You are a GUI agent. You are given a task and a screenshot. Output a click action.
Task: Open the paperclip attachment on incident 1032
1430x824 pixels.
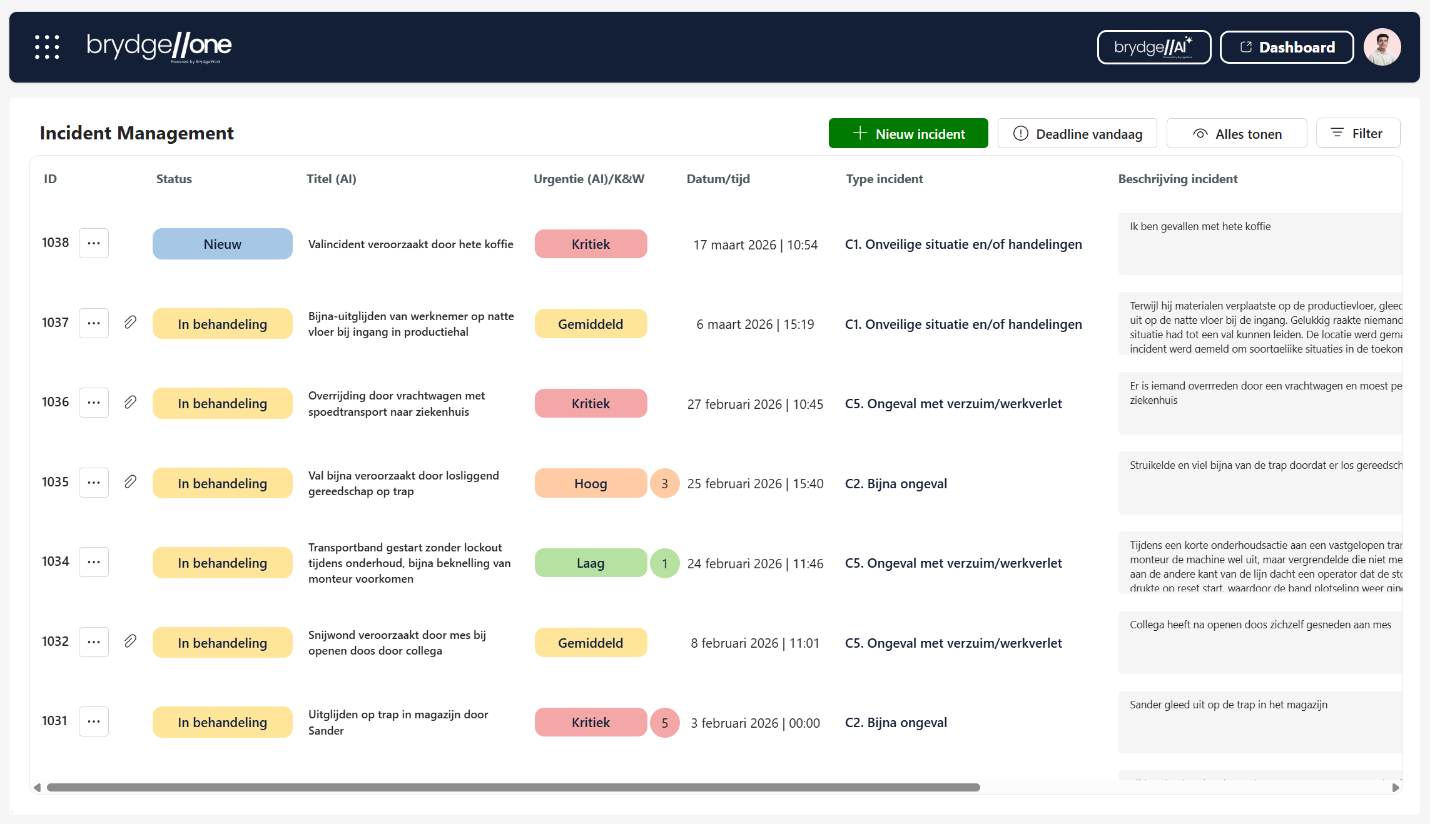coord(130,641)
